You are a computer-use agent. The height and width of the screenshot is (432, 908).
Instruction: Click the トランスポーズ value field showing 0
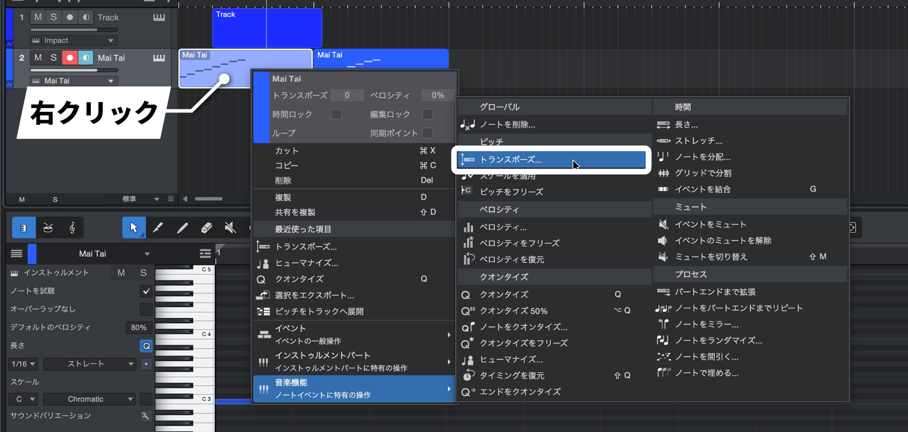[x=347, y=95]
